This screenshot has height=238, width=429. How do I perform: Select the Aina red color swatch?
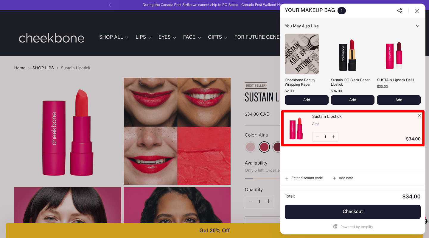[264, 147]
